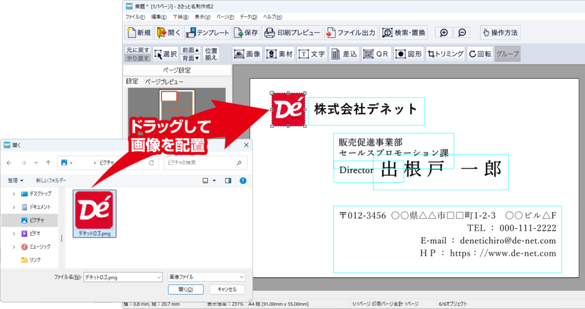Click the ピクチャの検索 search field
Screen dimensions: 585x309
(205, 163)
